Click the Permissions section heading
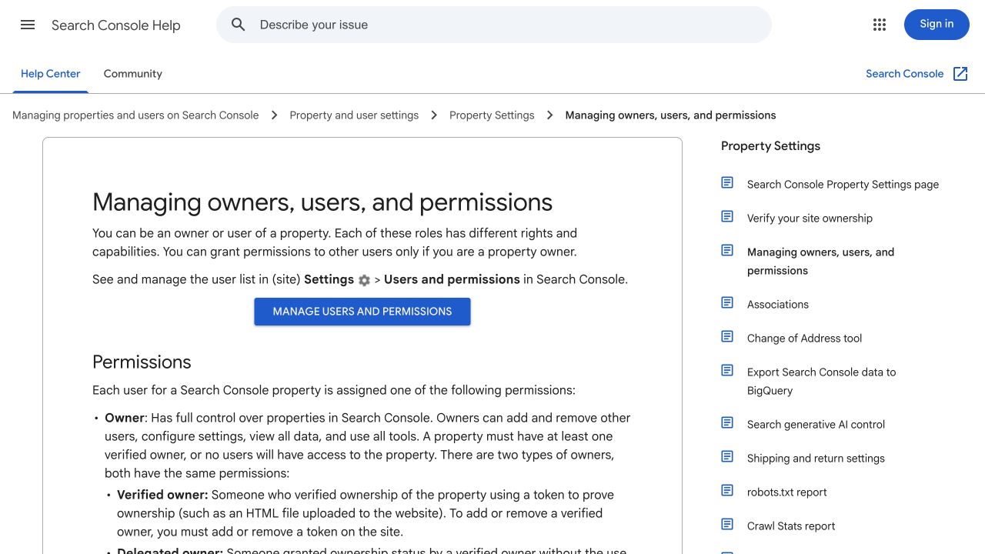This screenshot has width=985, height=554. tap(142, 362)
